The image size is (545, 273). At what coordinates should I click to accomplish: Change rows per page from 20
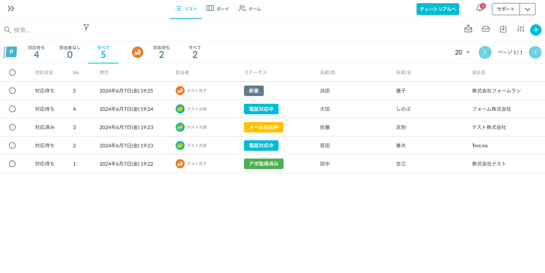coord(463,52)
